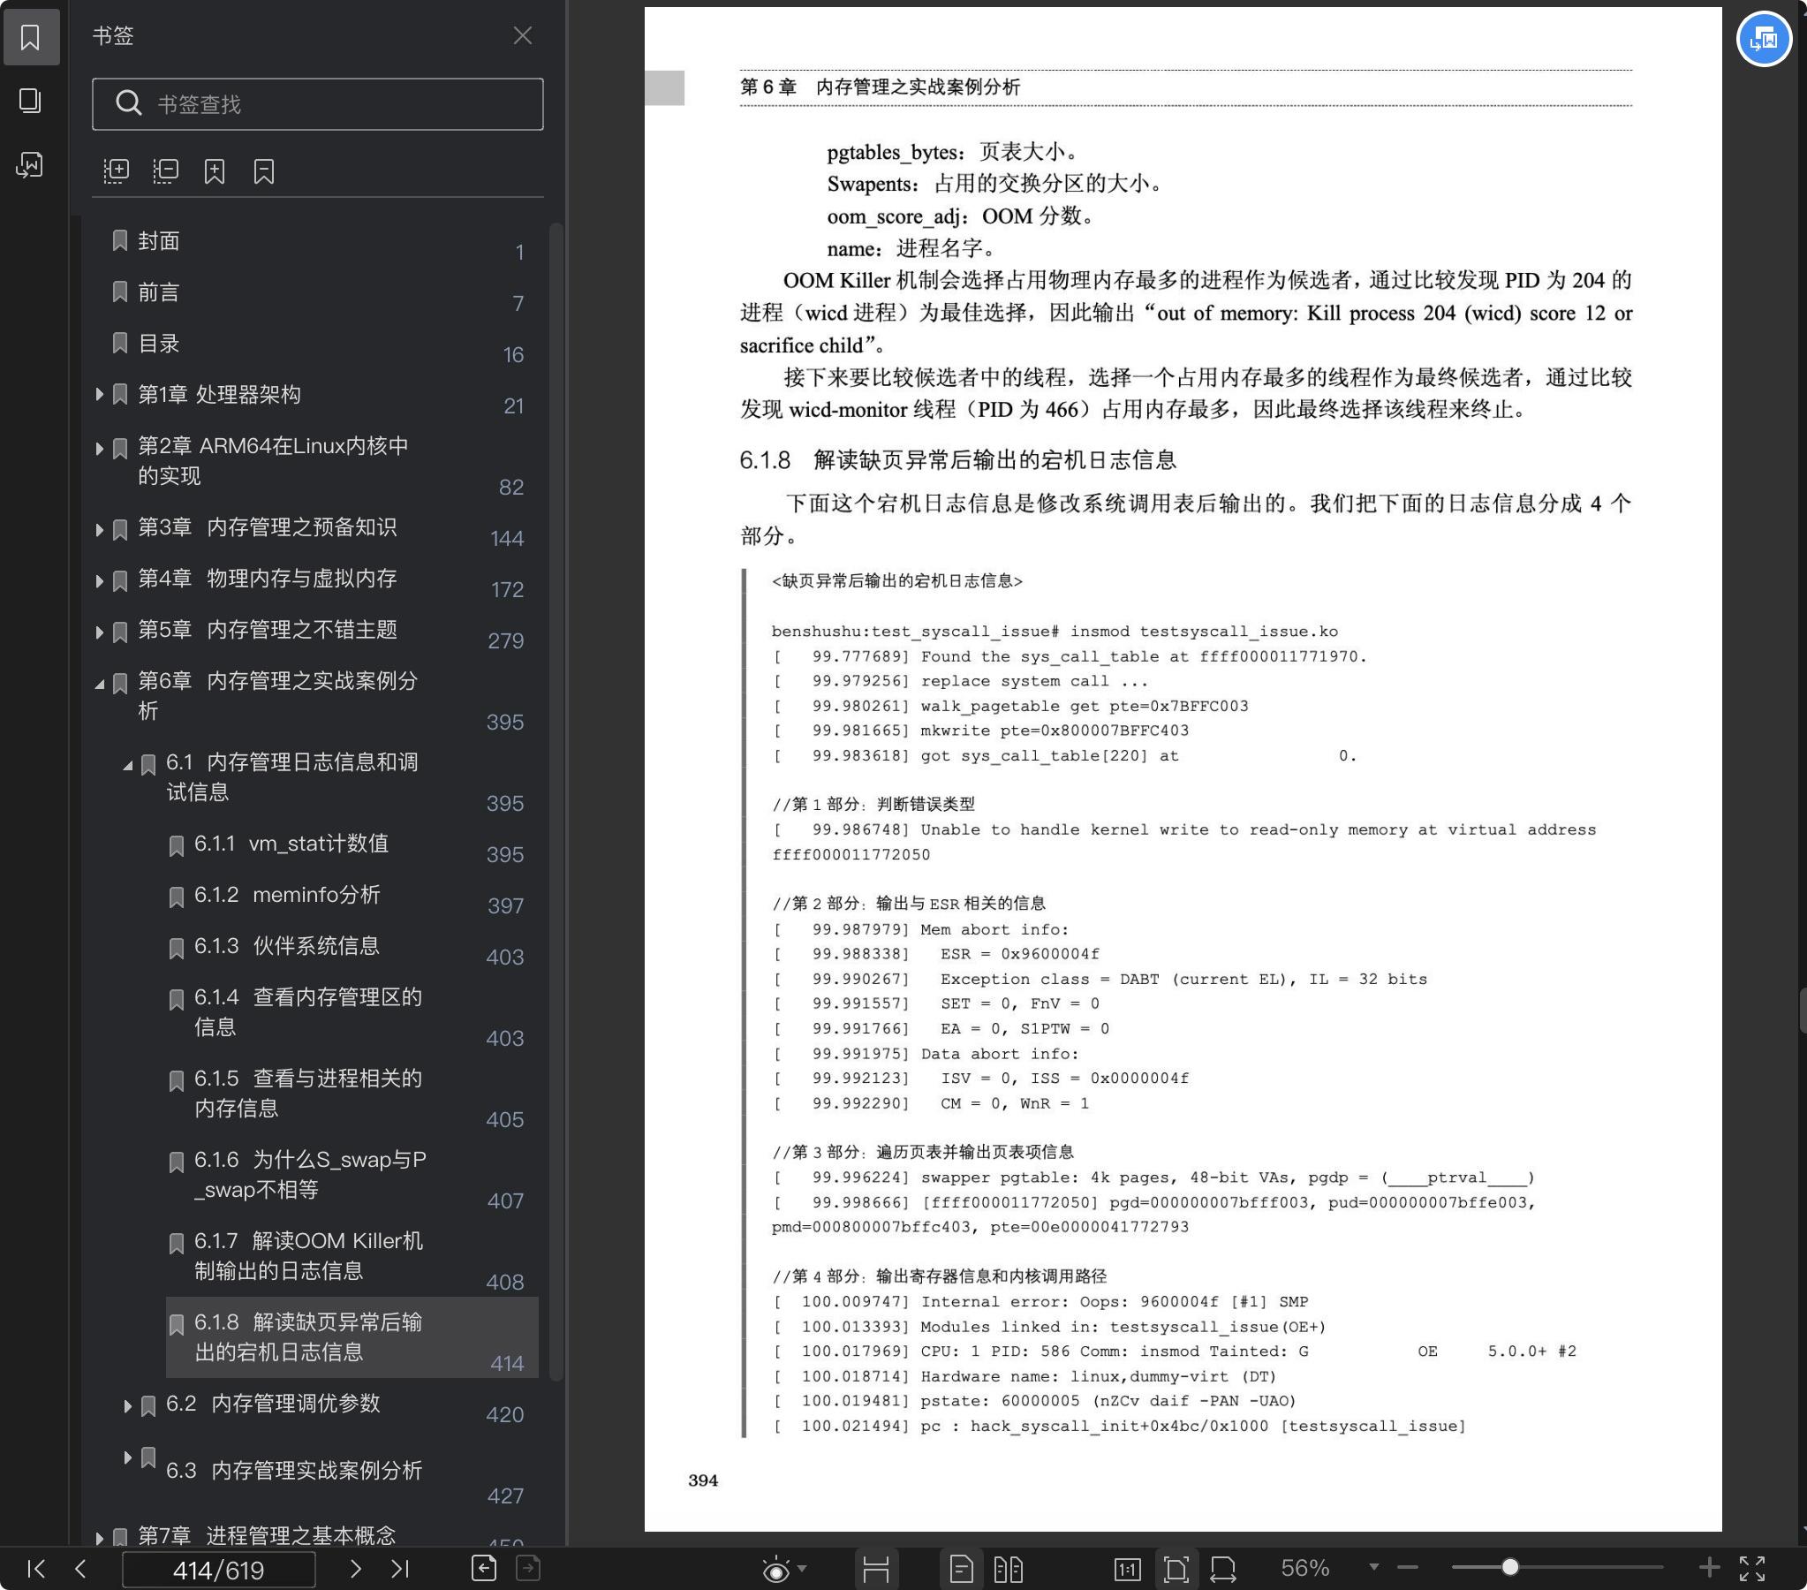Screen dimensions: 1807x1590
Task: Click the zoom slider handle
Action: [1510, 1567]
